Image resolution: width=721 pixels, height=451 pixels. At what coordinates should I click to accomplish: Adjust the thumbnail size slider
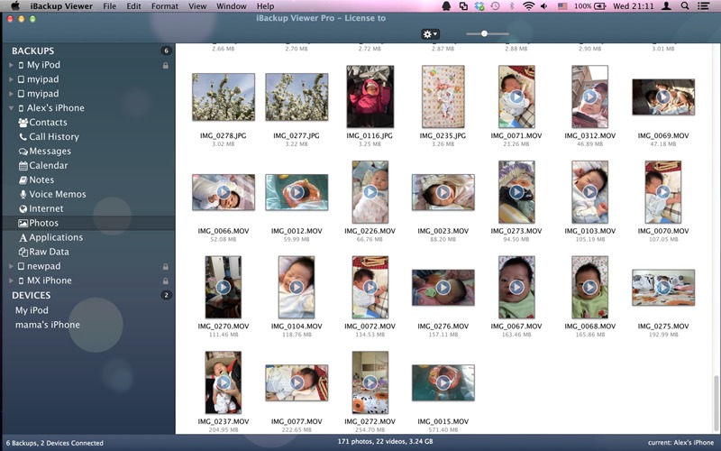(485, 33)
